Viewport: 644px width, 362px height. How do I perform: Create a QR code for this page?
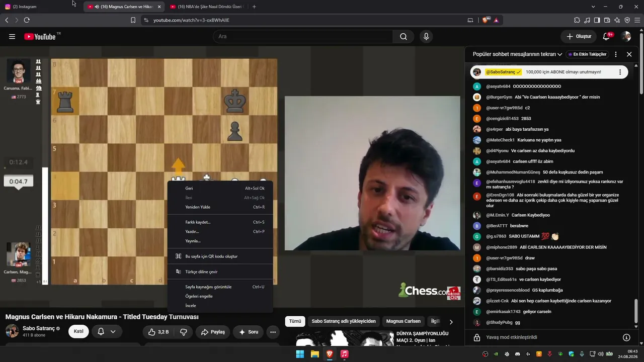220,256
